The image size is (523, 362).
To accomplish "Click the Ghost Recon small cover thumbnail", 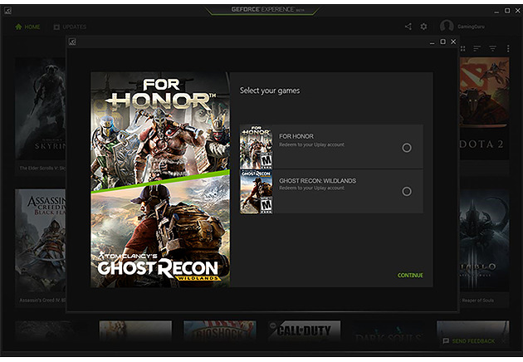I will coord(257,192).
